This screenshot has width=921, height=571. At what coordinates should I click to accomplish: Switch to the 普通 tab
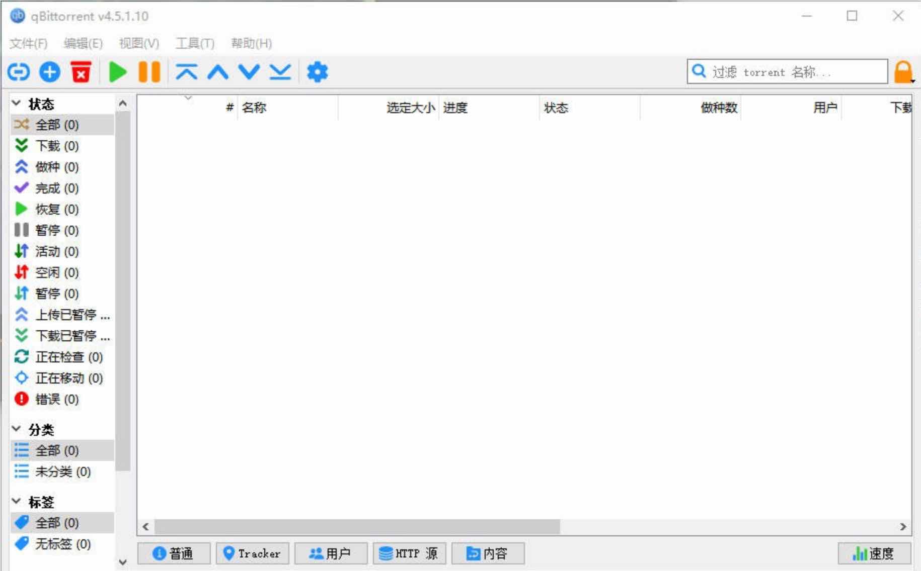(x=174, y=553)
